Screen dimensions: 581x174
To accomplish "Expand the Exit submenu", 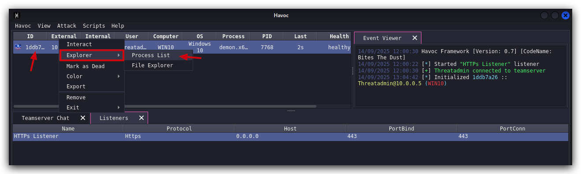I will coord(92,108).
